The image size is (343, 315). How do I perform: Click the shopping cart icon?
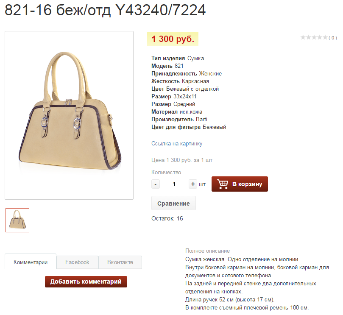[223, 184]
